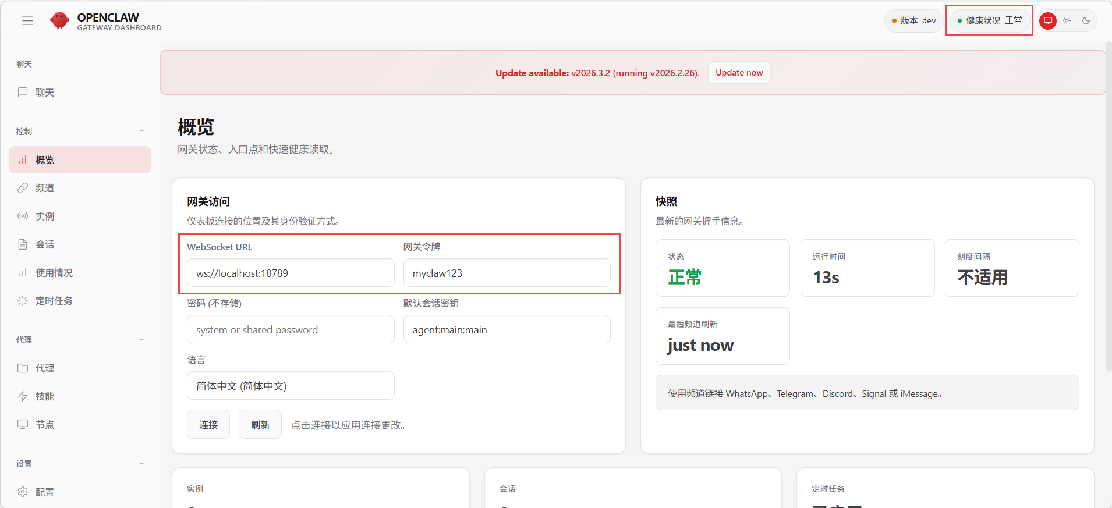The height and width of the screenshot is (508, 1112).
Task: Toggle the hamburger sidebar menu
Action: [27, 21]
